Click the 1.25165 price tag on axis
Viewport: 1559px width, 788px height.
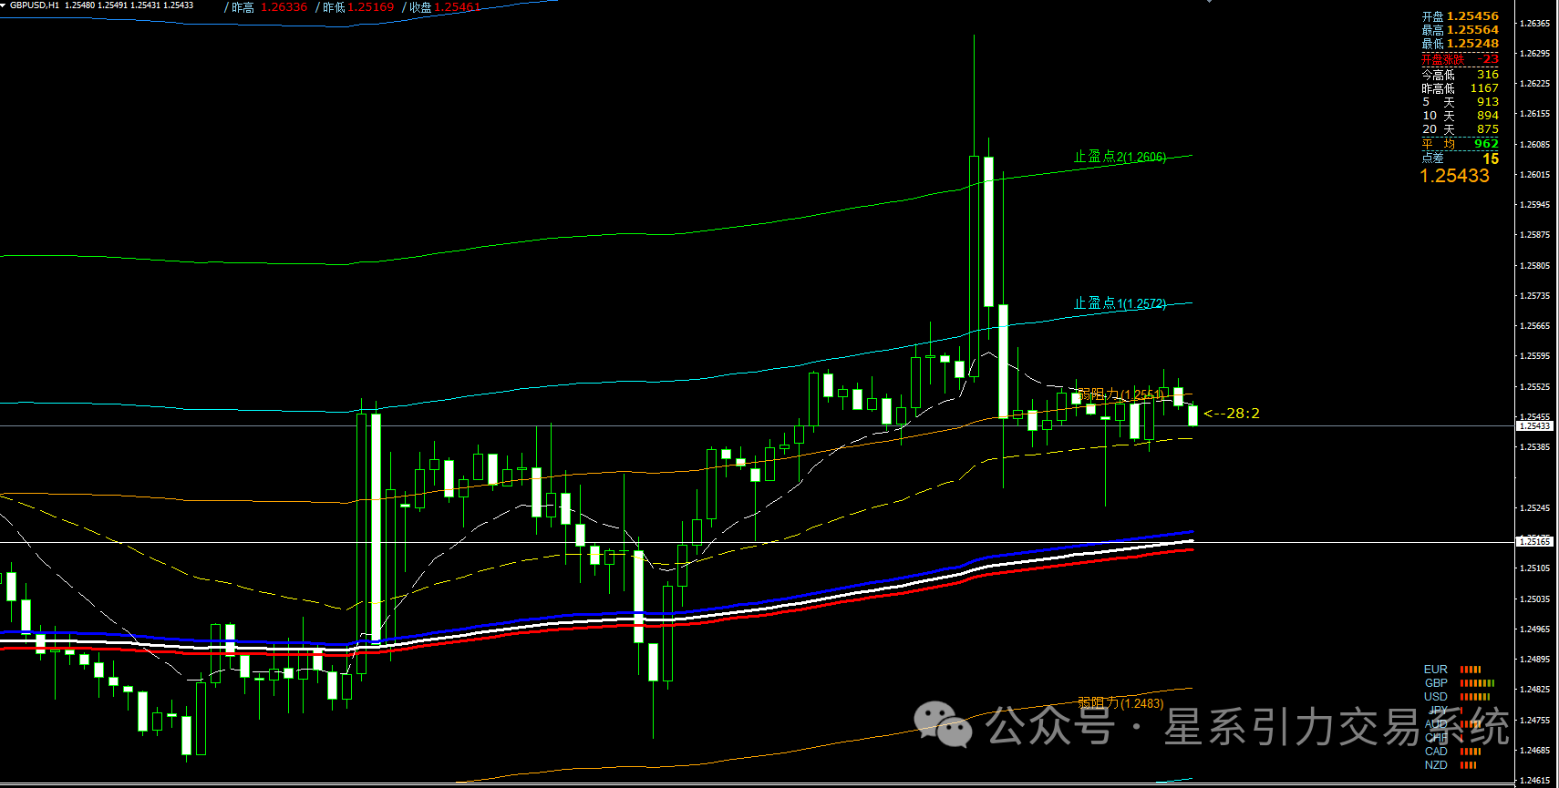point(1534,542)
